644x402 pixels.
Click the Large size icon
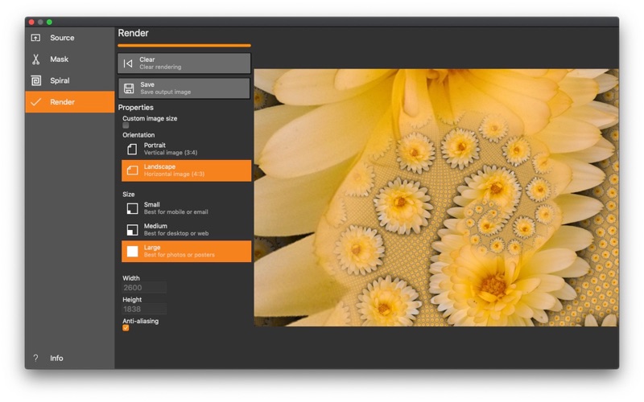pos(132,251)
